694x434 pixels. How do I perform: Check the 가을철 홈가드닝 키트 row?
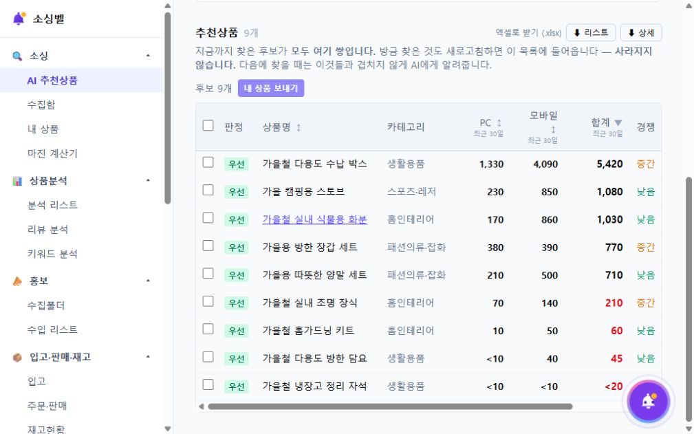pos(208,329)
